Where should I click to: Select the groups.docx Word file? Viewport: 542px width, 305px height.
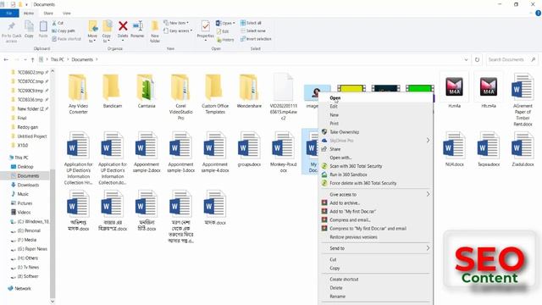249,149
